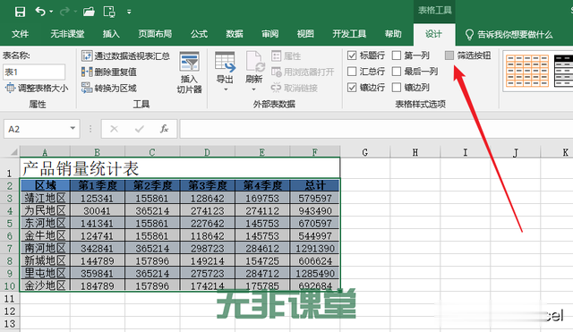Screen dimensions: 573x332
Task: Toggle the 筛选按钮 checkbox
Action: [449, 55]
